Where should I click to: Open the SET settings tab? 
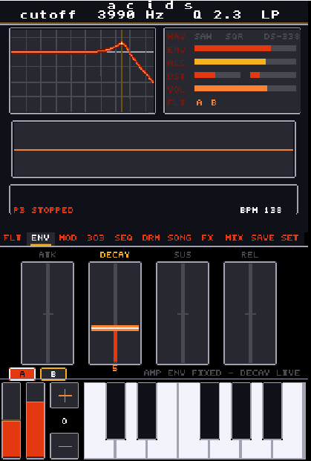(x=289, y=238)
